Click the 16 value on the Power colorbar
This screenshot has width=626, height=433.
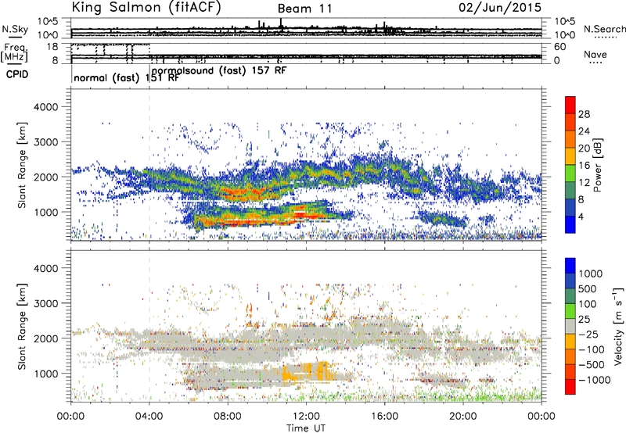point(584,166)
